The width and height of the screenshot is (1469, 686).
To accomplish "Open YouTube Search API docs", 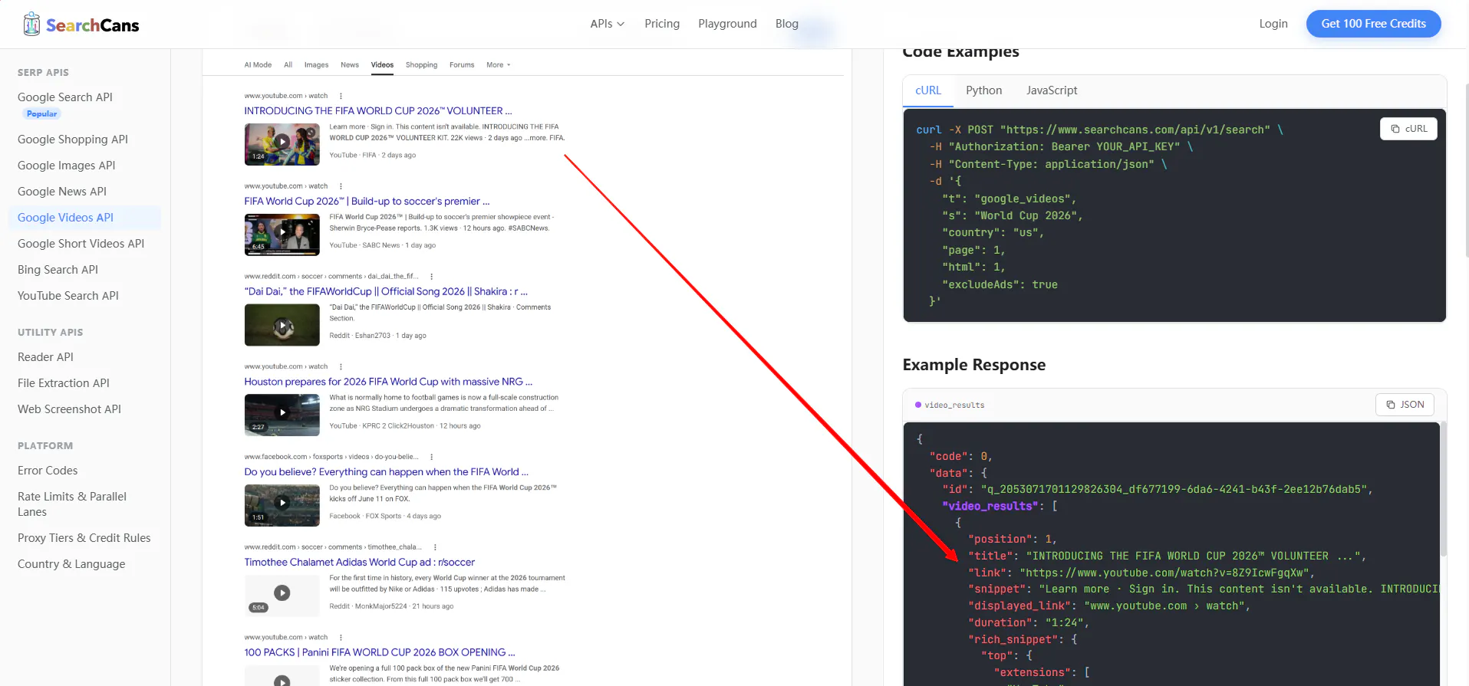I will coord(68,296).
